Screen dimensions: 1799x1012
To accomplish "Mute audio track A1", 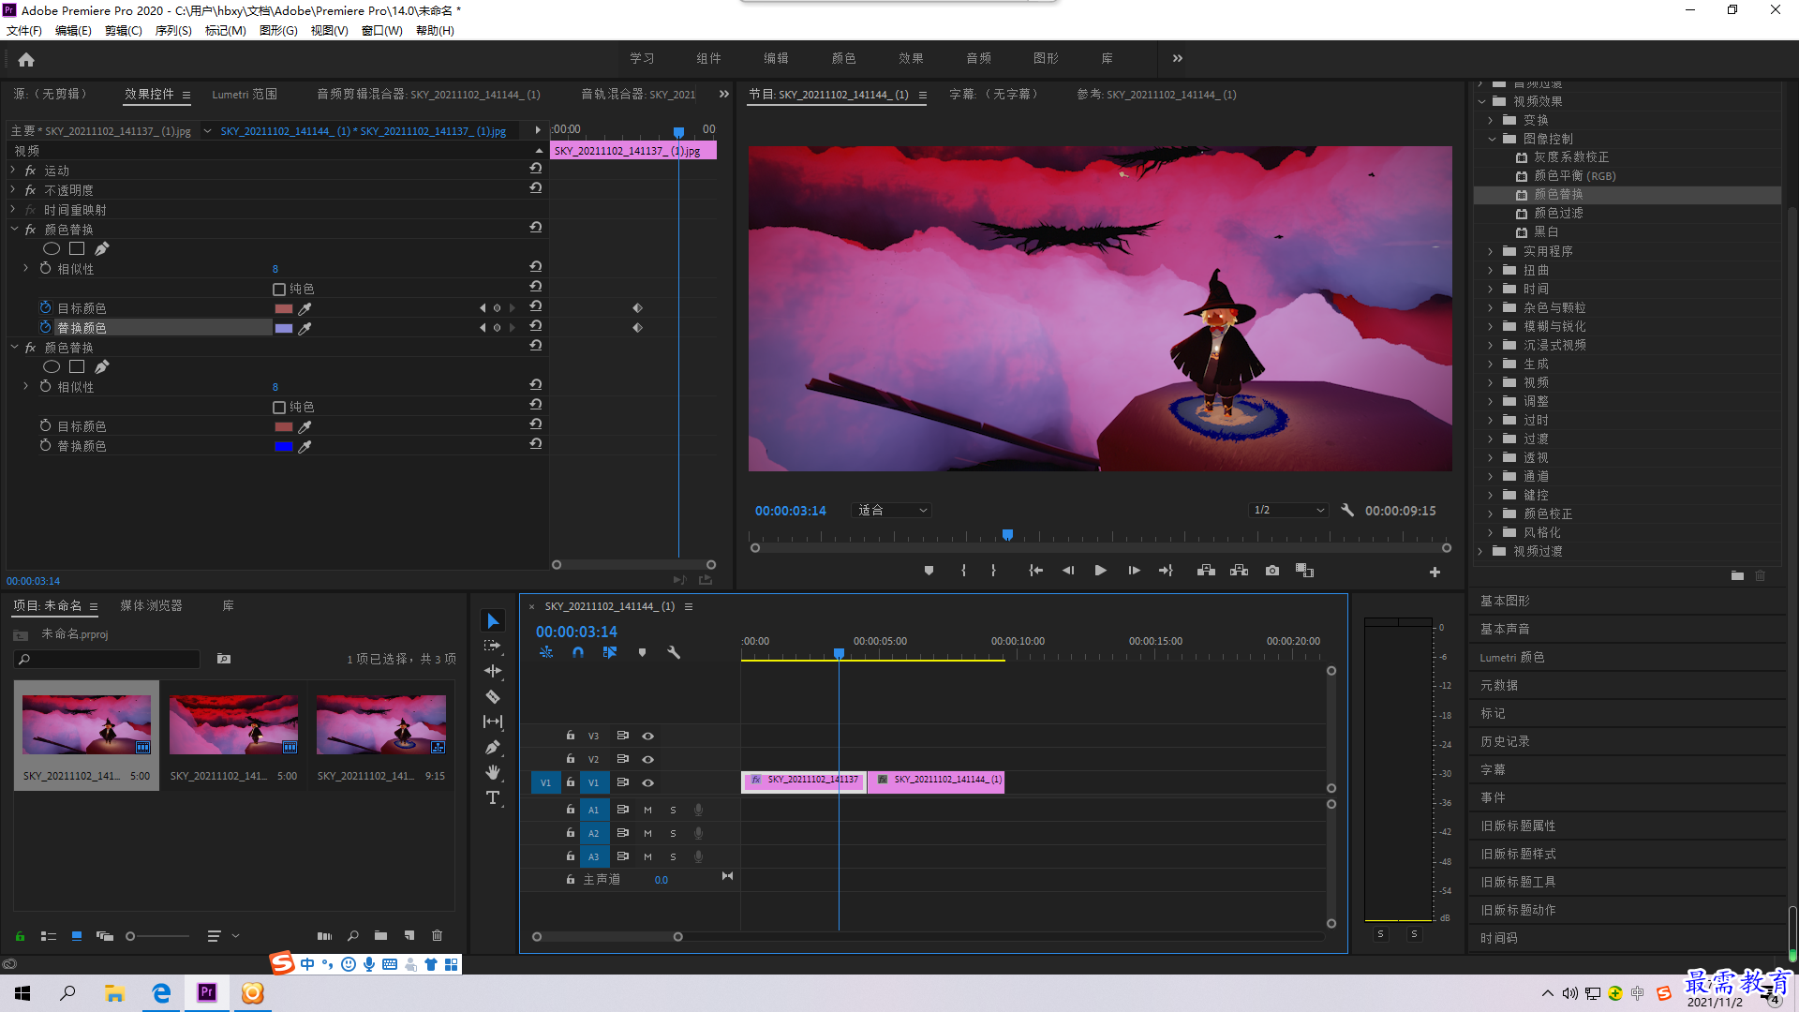I will tap(647, 810).
